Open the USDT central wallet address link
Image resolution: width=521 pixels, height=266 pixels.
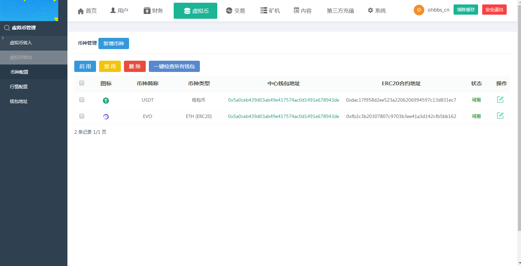click(283, 100)
